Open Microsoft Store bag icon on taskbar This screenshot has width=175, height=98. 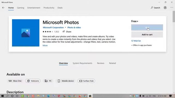click(90, 96)
